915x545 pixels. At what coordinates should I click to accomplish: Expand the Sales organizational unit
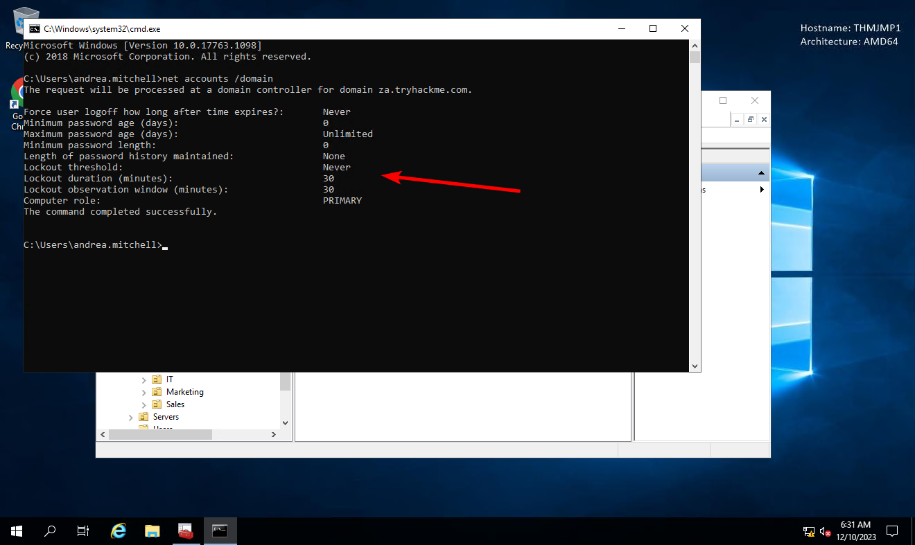point(144,404)
